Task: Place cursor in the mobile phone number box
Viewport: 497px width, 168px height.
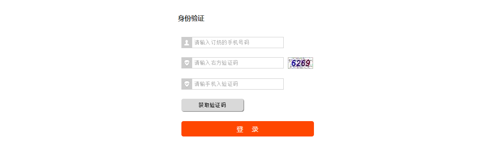Action: click(238, 42)
